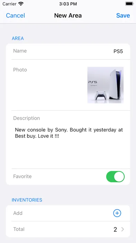Tap the 3:03 PM clock
This screenshot has height=243, width=136.
(68, 4)
